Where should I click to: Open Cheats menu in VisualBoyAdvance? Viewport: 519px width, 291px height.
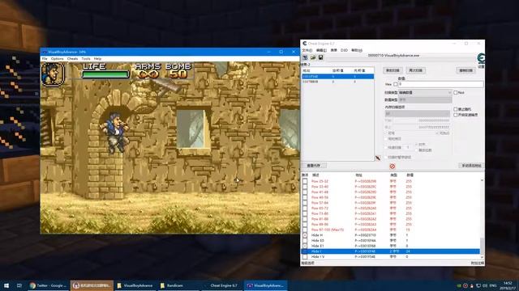tap(72, 59)
